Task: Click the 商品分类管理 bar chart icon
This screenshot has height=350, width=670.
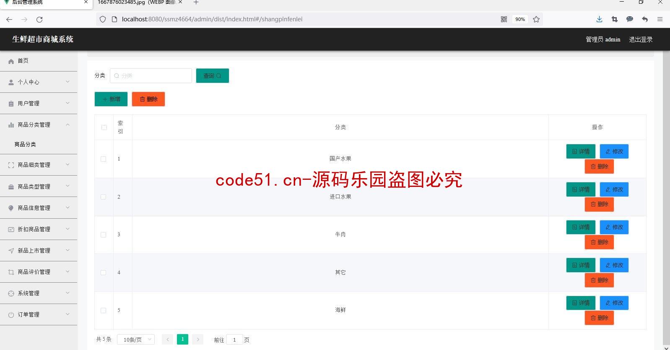Action: click(x=11, y=125)
